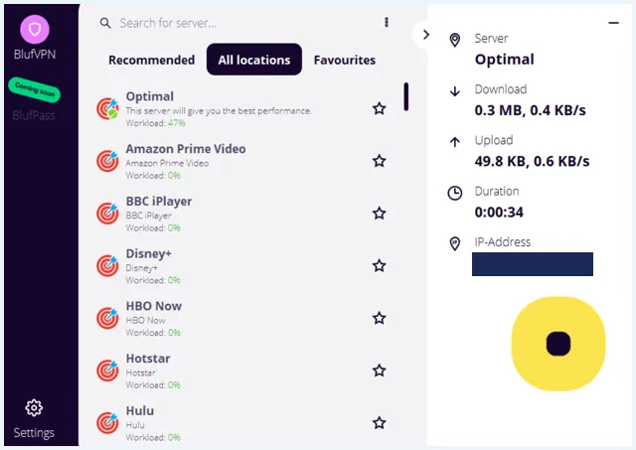This screenshot has height=450, width=636.
Task: Click the Coming soon badge
Action: coord(35,89)
